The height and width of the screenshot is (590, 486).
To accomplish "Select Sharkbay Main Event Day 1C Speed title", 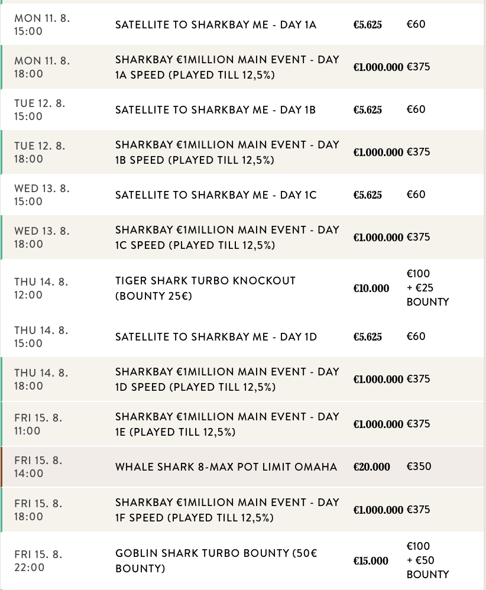I will (x=227, y=238).
